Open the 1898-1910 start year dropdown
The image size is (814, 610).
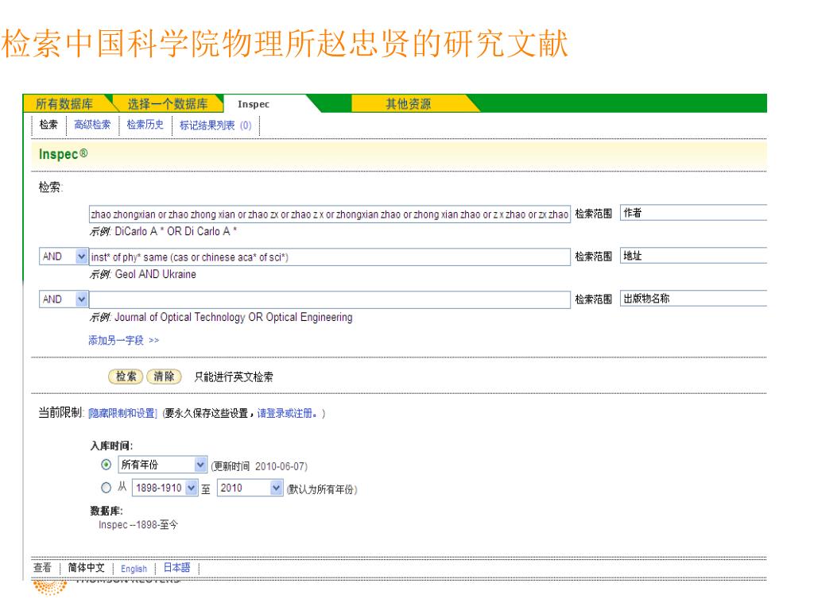pos(165,488)
